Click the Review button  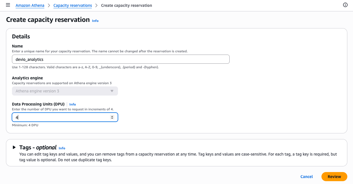click(334, 176)
